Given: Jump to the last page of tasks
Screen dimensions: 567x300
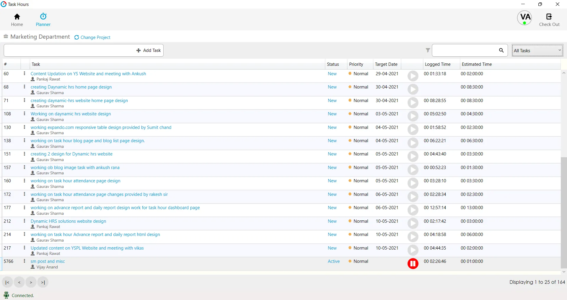Looking at the screenshot, I should point(43,282).
